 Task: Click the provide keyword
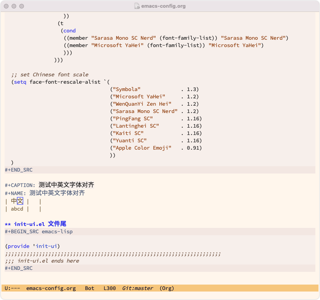[x=19, y=246]
